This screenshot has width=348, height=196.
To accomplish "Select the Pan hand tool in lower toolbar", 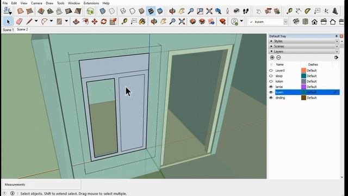I will tap(163, 22).
